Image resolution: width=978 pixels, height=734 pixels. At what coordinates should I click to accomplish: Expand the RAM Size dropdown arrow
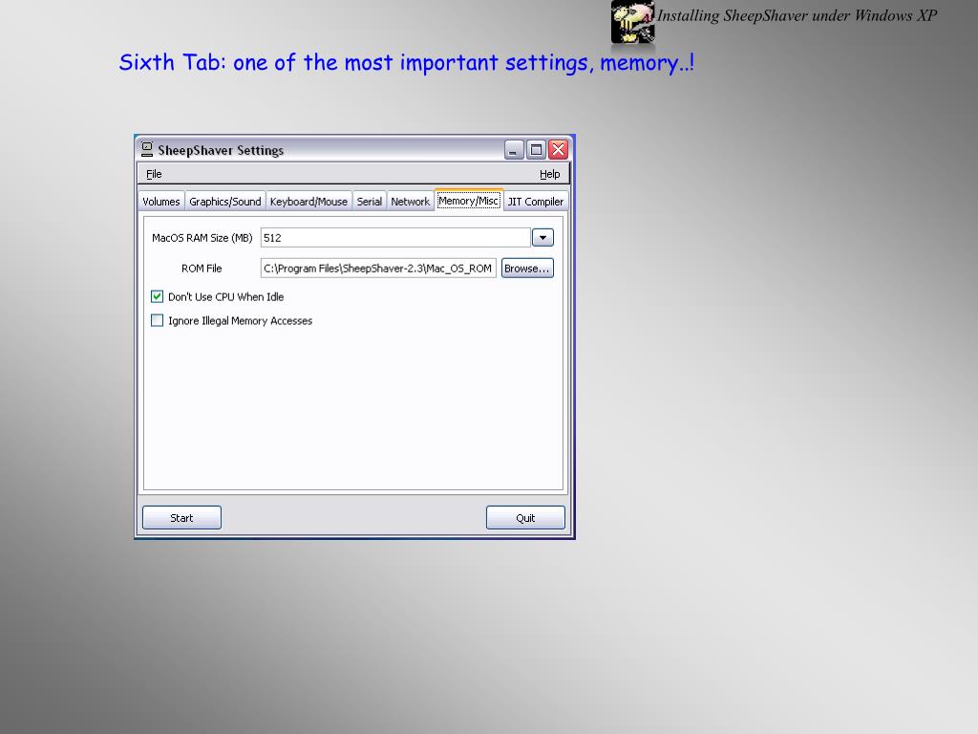pyautogui.click(x=542, y=238)
